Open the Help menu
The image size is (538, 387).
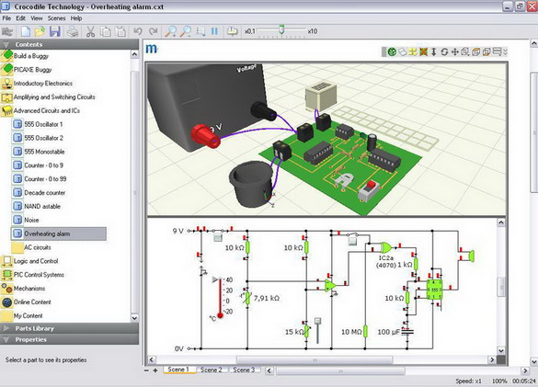[x=76, y=18]
